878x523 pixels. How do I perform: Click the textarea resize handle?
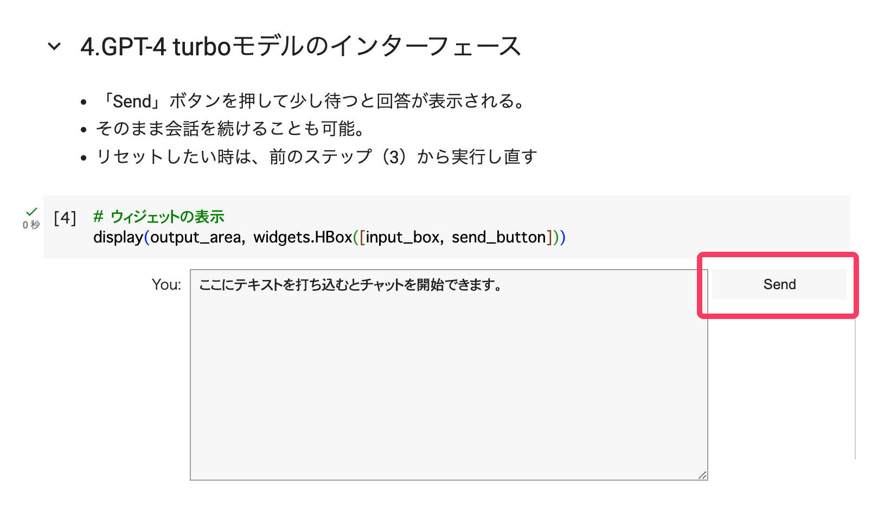[x=702, y=475]
